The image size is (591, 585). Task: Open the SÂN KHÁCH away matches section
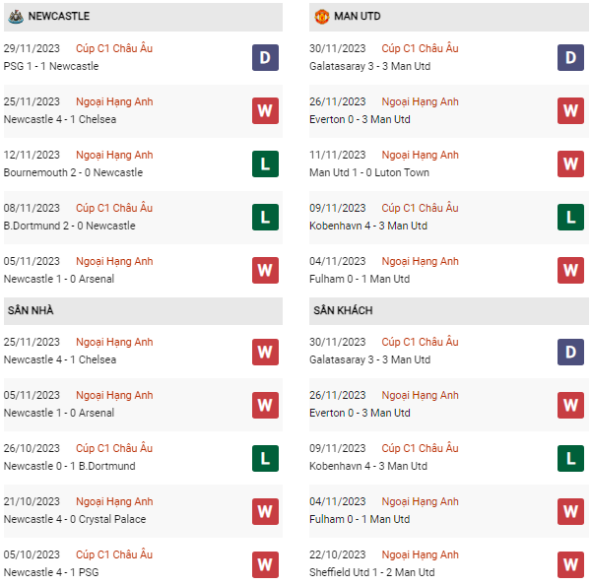344,310
